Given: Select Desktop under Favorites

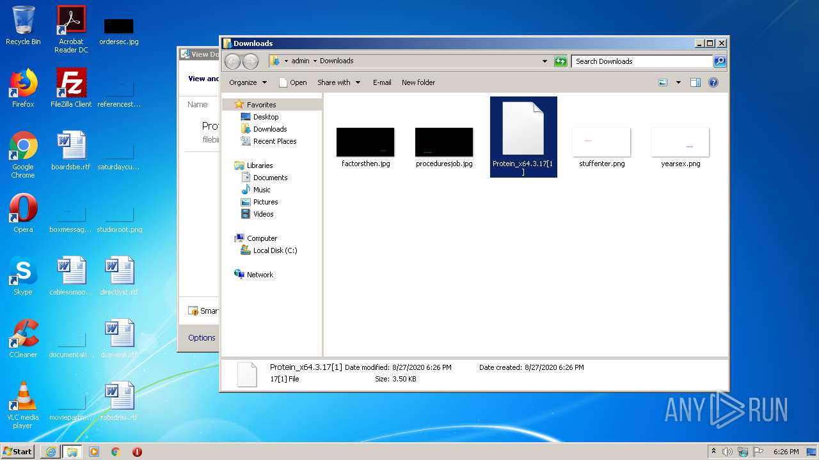Looking at the screenshot, I should [266, 117].
